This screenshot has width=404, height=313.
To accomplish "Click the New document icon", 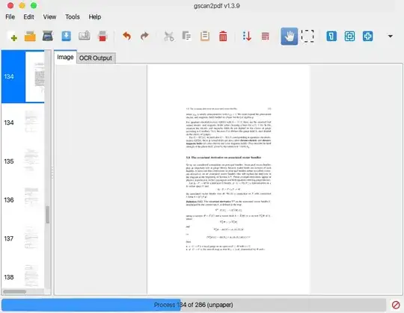I will [x=12, y=37].
